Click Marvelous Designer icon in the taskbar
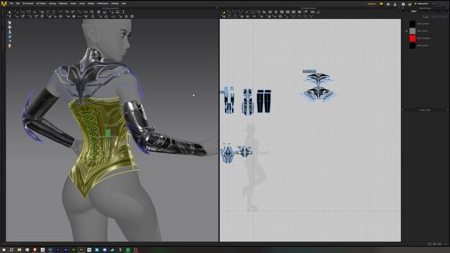Image resolution: width=450 pixels, height=253 pixels. click(x=82, y=250)
